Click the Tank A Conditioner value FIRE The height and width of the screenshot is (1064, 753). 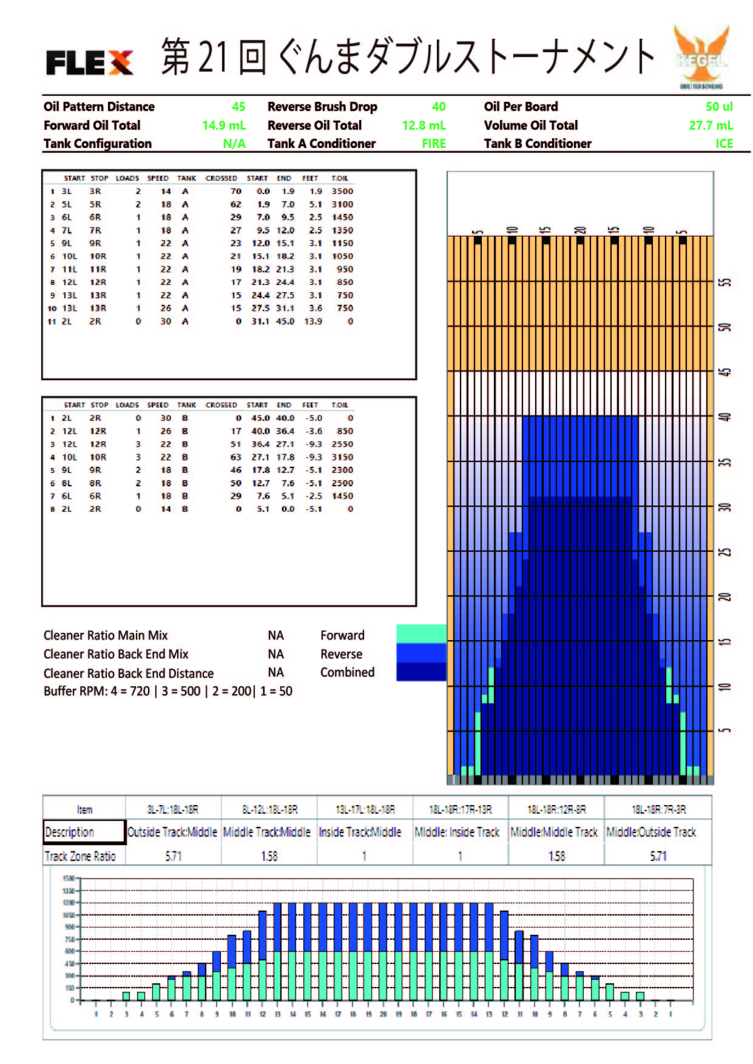(434, 144)
